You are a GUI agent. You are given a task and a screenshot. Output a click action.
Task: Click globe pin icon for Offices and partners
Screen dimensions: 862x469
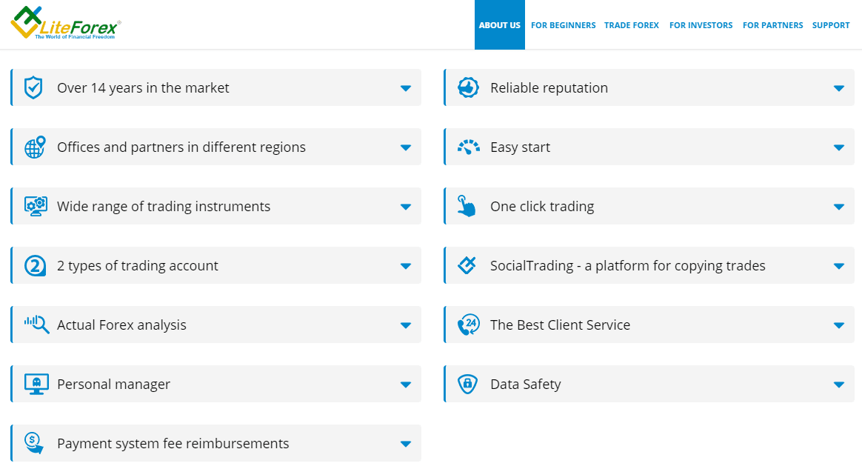tap(35, 147)
